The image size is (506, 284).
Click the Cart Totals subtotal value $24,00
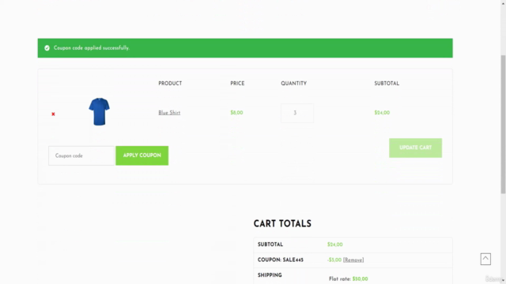(335, 245)
